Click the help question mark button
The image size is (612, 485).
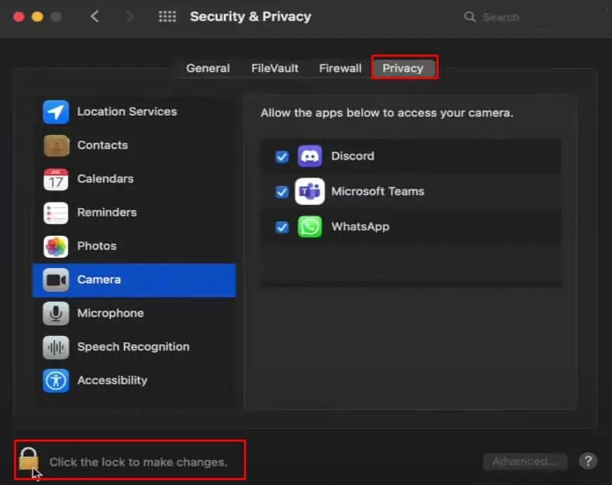coord(588,461)
